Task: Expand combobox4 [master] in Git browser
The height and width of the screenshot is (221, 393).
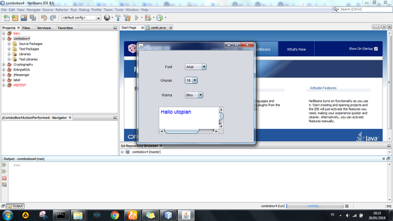Action: pos(122,152)
